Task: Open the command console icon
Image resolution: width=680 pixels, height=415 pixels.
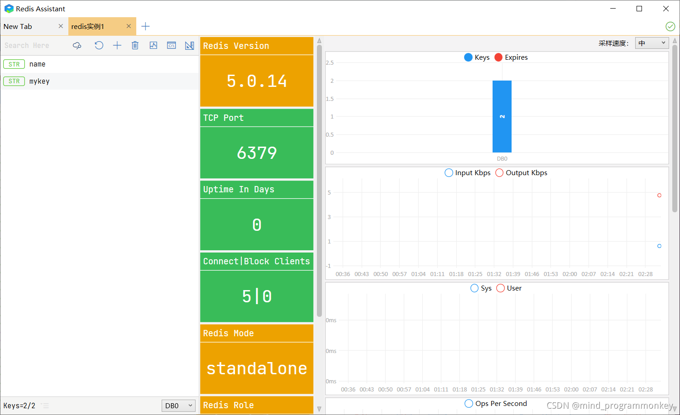Action: (172, 45)
